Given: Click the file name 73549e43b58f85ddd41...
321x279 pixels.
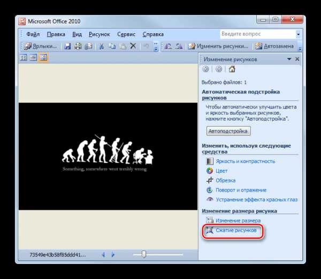Looking at the screenshot, I should coord(58,255).
